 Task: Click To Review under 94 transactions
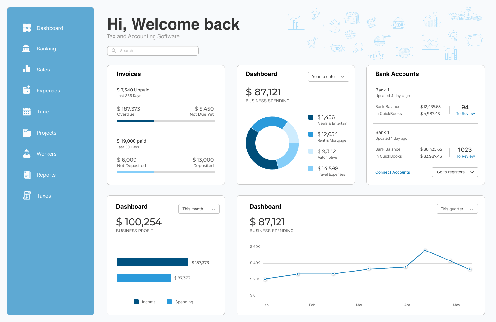[465, 114]
